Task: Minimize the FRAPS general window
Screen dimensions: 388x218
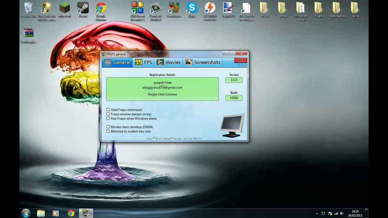Action: coord(226,54)
